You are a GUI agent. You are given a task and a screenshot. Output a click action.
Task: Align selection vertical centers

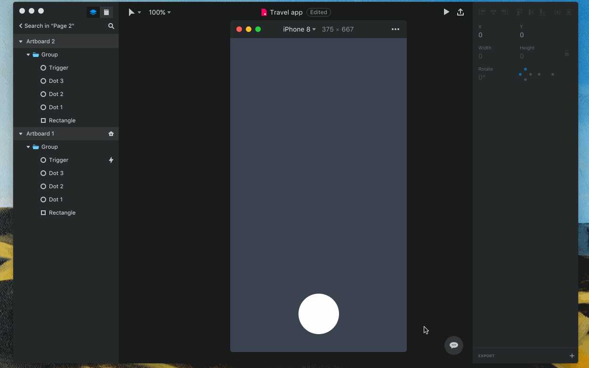[x=531, y=12]
